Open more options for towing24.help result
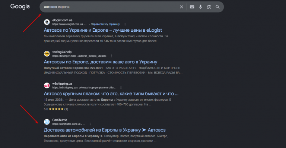The image size is (286, 148). tap(112, 56)
